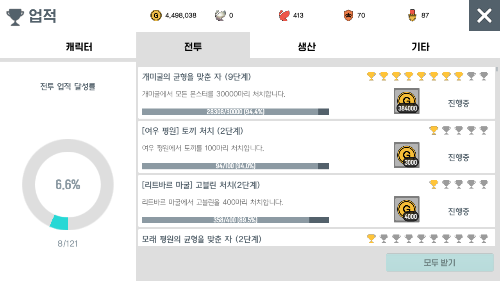The image size is (500, 281).
Task: Click the 28308/30000 progress bar
Action: tap(235, 112)
